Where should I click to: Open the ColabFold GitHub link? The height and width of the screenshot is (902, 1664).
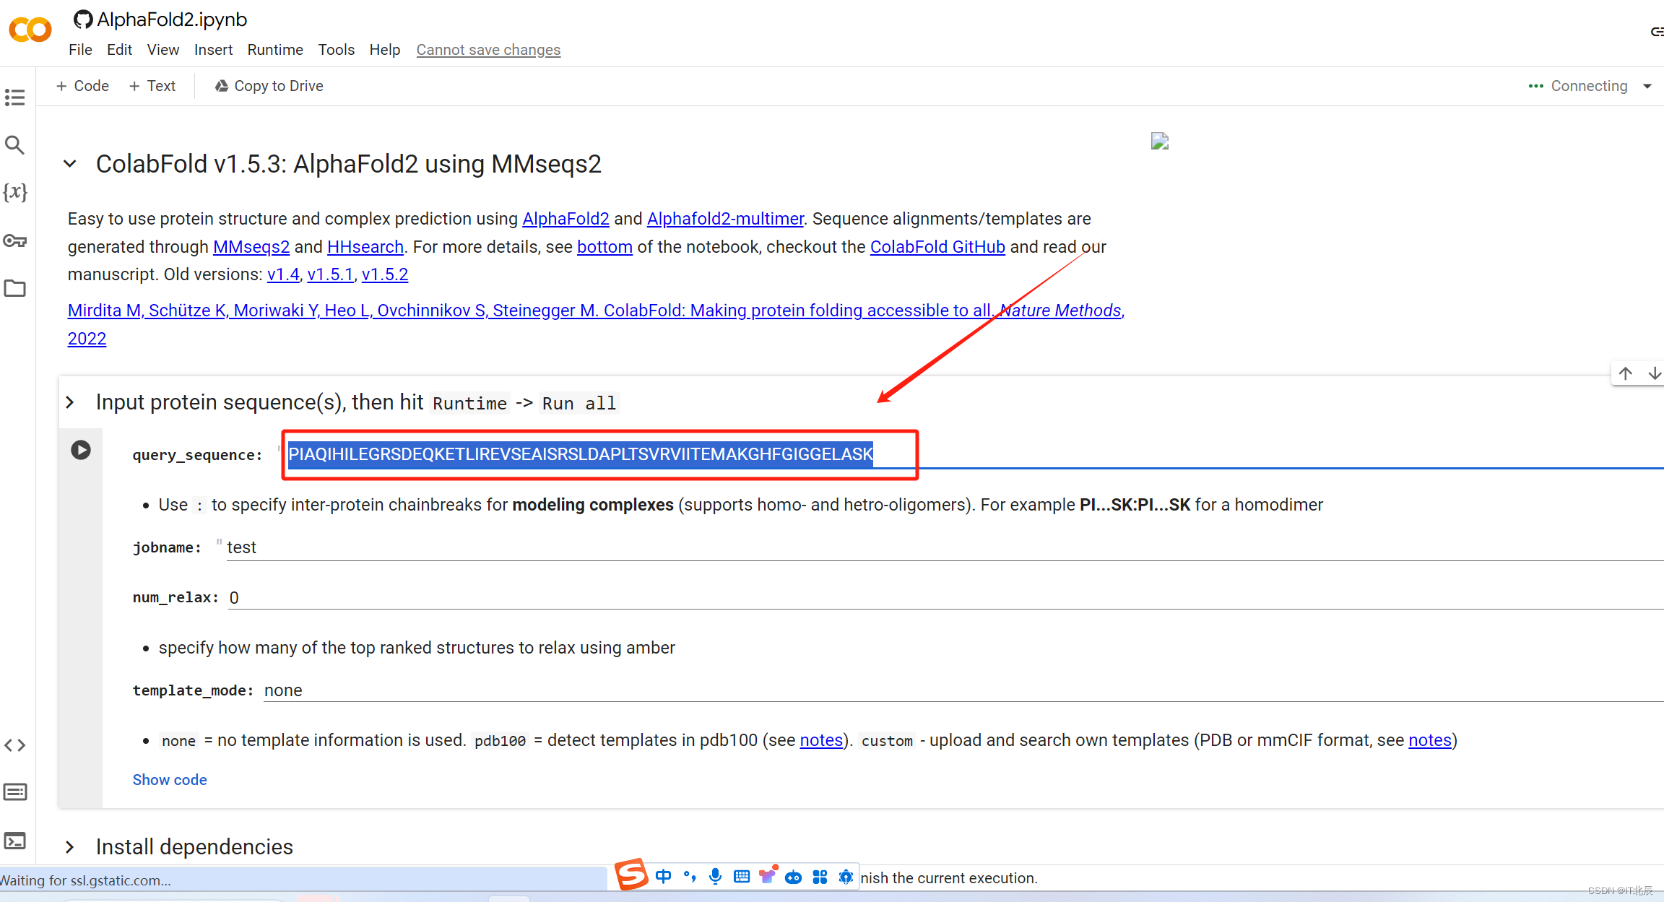(937, 246)
